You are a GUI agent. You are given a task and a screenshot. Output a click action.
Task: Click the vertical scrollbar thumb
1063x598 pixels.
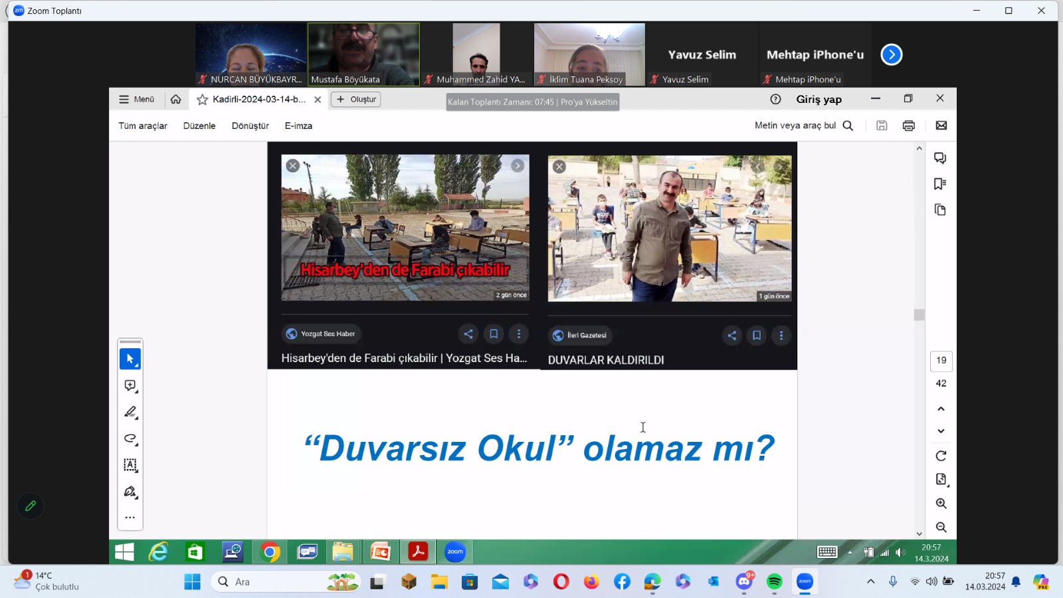click(919, 315)
